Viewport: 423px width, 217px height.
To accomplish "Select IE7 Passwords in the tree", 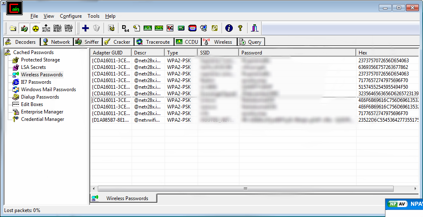I will (x=36, y=82).
